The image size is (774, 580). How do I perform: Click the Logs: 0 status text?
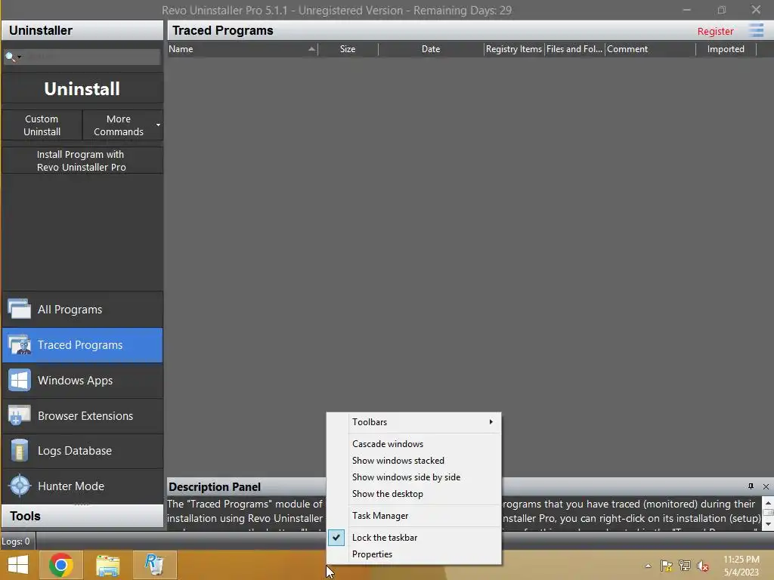pos(15,541)
